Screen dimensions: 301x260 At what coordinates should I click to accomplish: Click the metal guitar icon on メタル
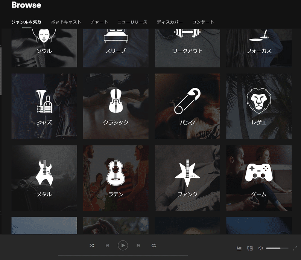[44, 173]
